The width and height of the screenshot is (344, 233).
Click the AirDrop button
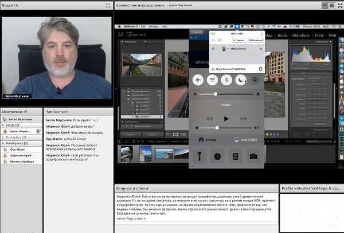(207, 139)
